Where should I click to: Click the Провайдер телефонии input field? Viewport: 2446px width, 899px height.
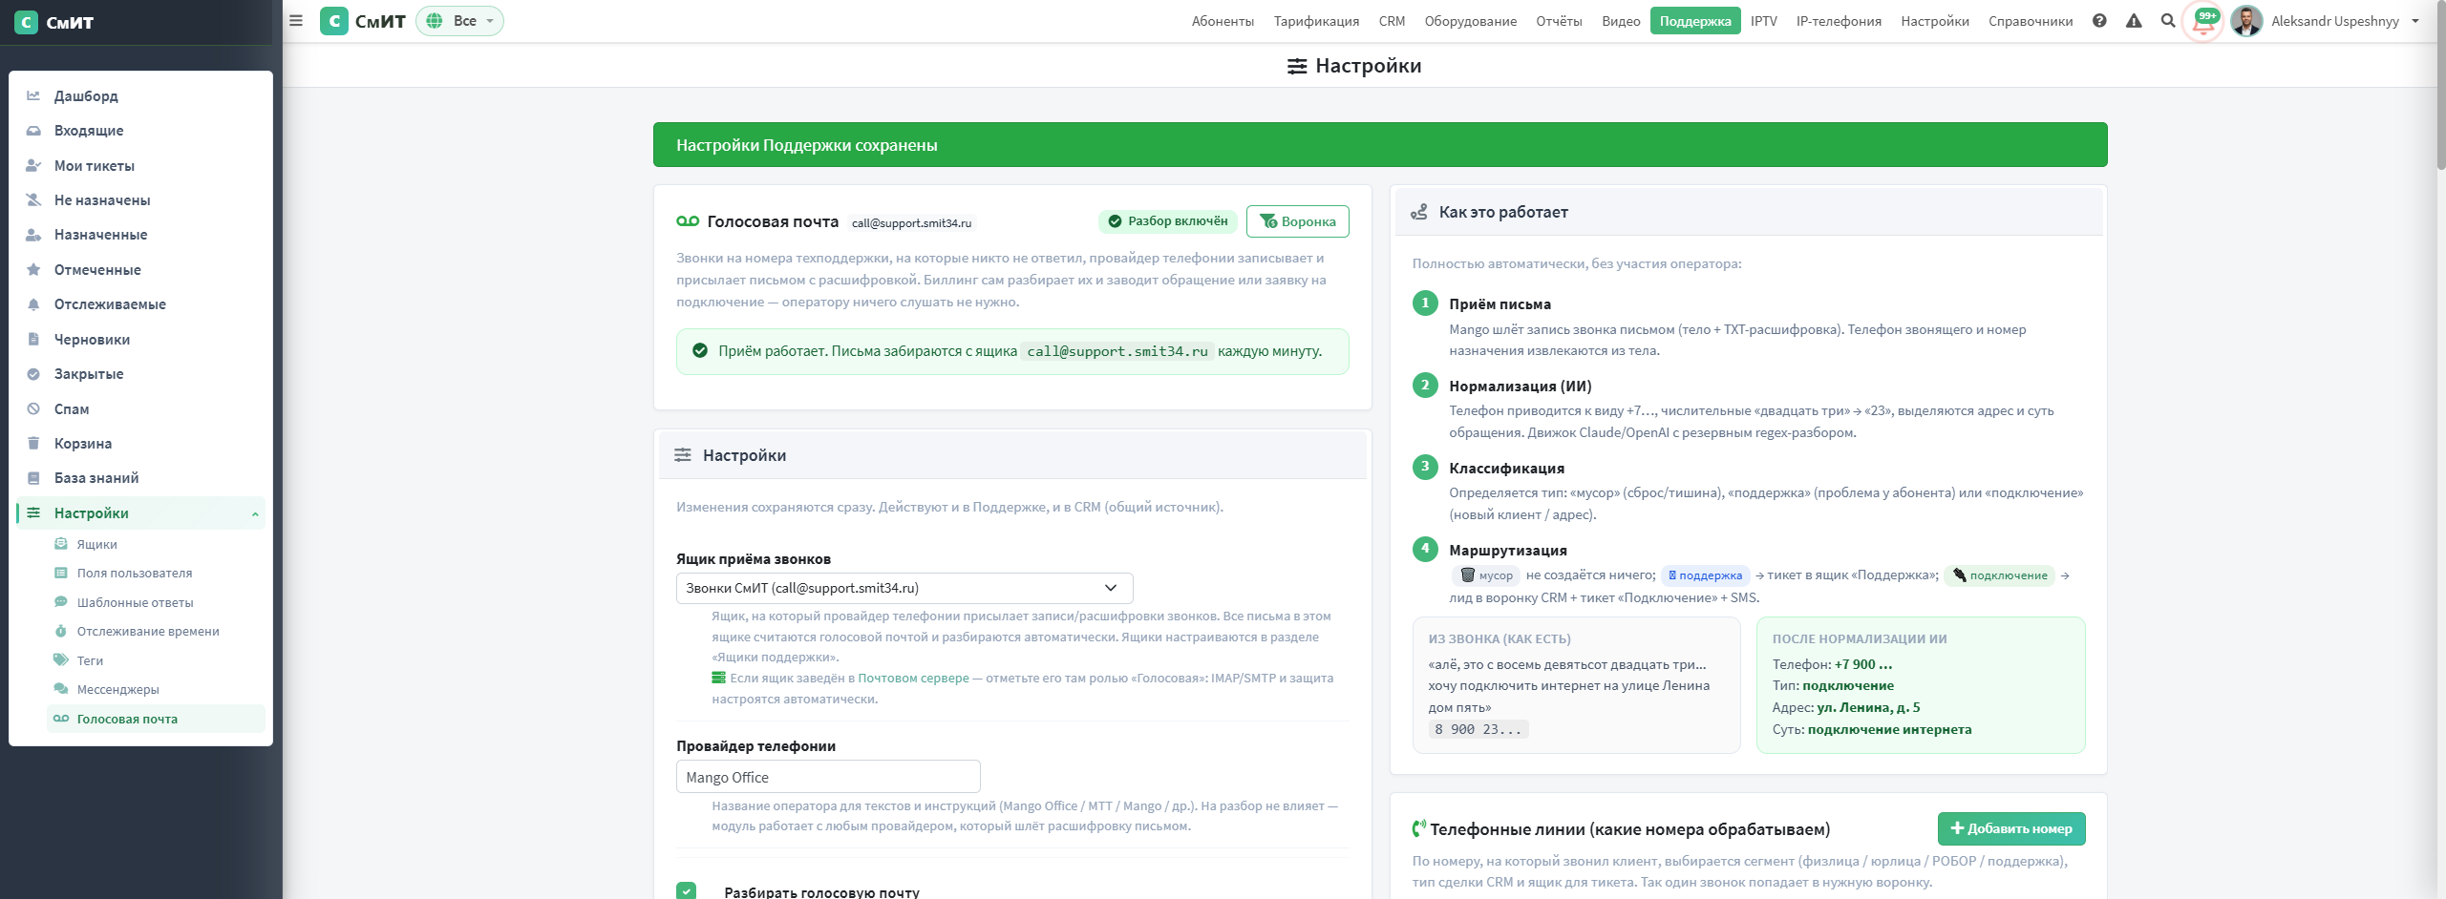point(828,777)
